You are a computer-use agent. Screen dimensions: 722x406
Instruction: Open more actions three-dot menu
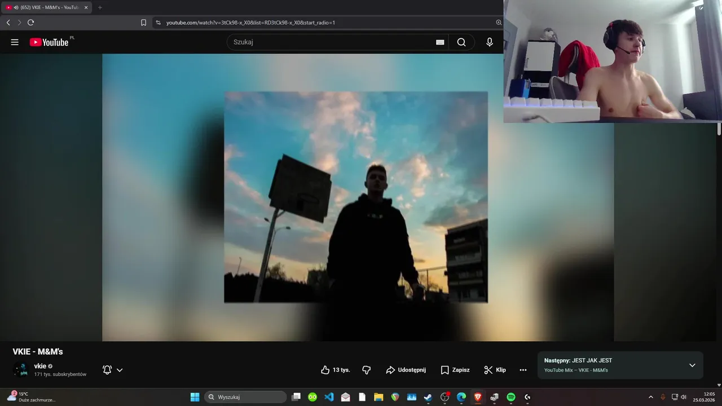tap(523, 370)
